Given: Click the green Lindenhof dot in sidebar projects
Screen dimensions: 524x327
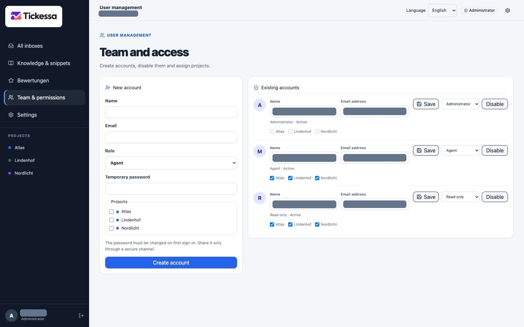Looking at the screenshot, I should click(x=9, y=160).
